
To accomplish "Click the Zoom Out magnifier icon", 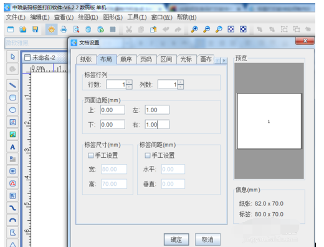I will (206, 29).
